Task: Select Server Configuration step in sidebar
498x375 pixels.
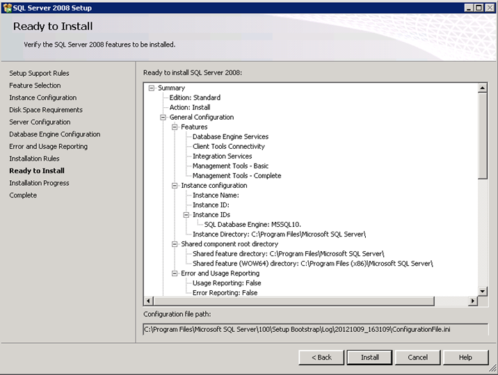Action: [40, 122]
